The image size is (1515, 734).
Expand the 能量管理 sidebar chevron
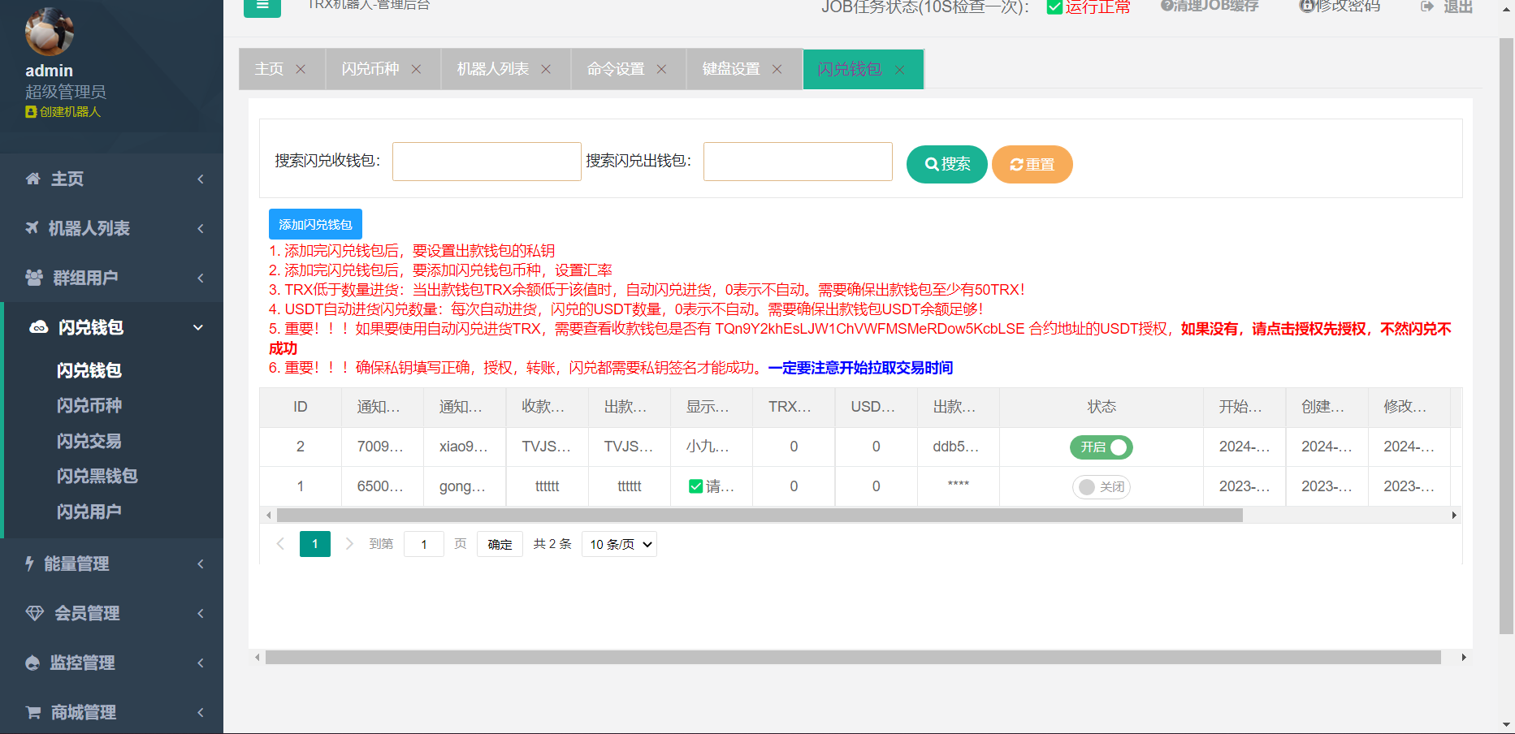[201, 563]
